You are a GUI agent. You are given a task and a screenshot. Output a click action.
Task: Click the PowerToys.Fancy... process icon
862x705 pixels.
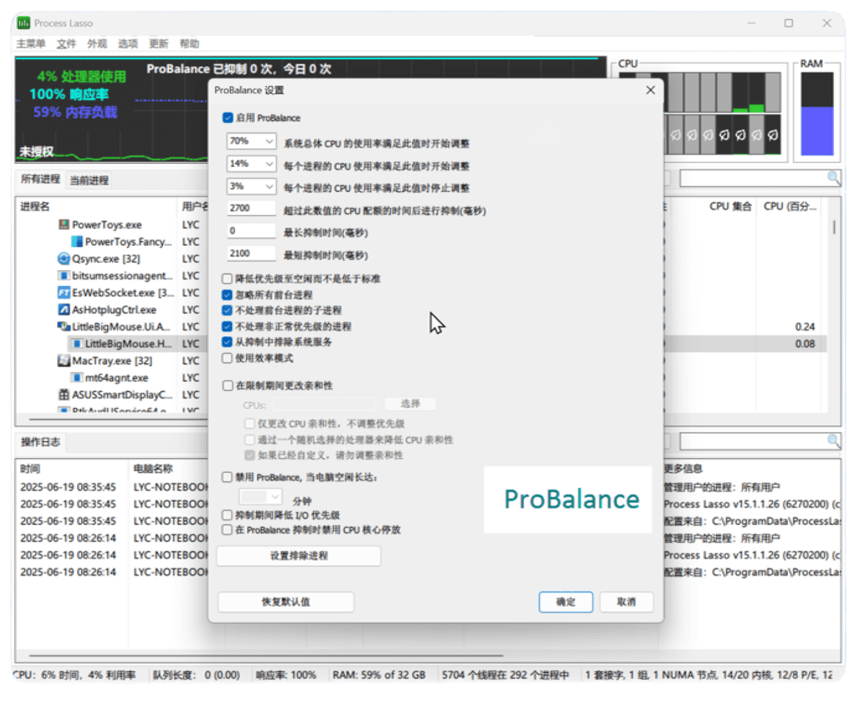77,242
